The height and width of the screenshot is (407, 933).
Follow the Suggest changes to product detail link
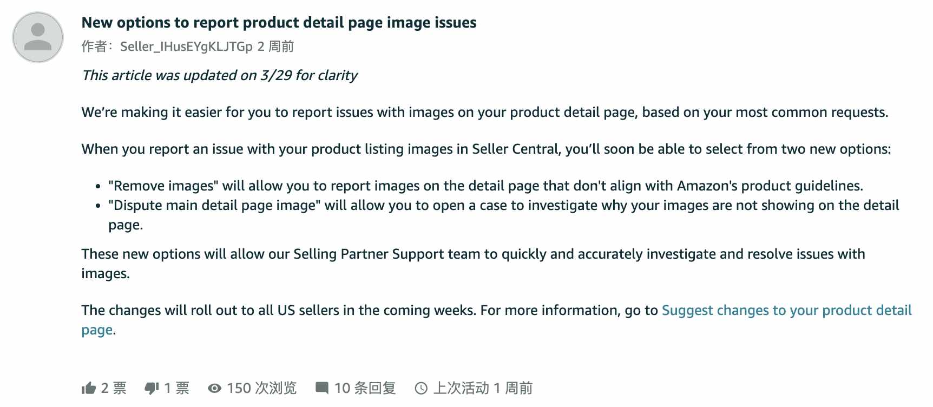(496, 320)
